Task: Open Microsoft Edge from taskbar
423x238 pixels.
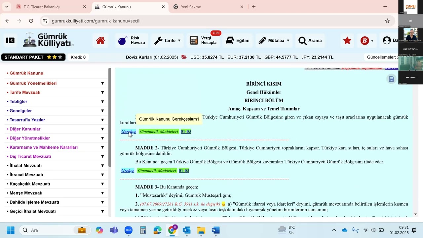Action: coord(158,230)
